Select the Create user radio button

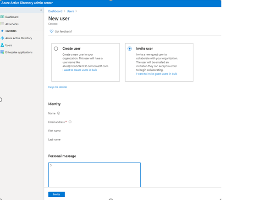[56, 48]
